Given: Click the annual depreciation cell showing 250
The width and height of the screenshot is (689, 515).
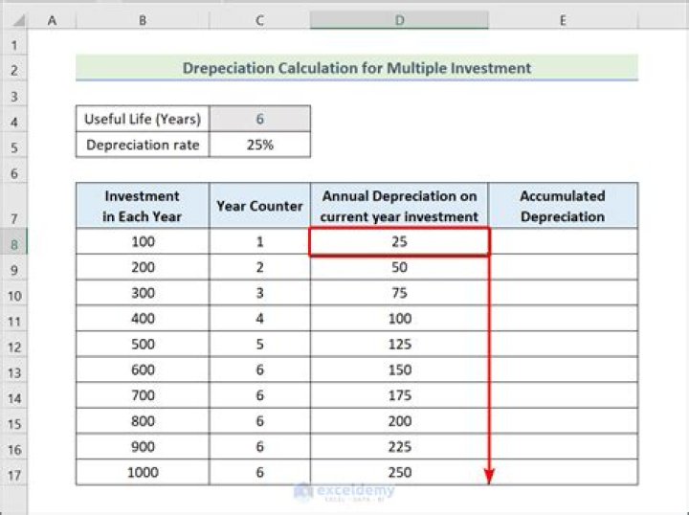Looking at the screenshot, I should (399, 473).
